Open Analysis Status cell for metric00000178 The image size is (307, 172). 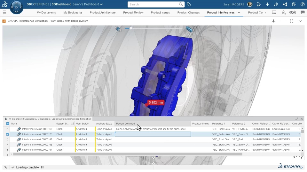tap(104, 134)
